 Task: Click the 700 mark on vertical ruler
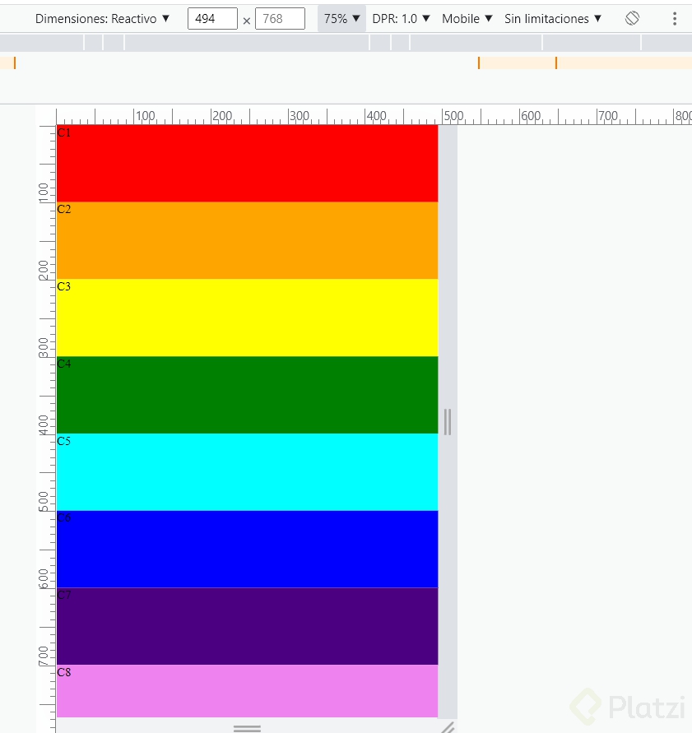click(x=44, y=656)
